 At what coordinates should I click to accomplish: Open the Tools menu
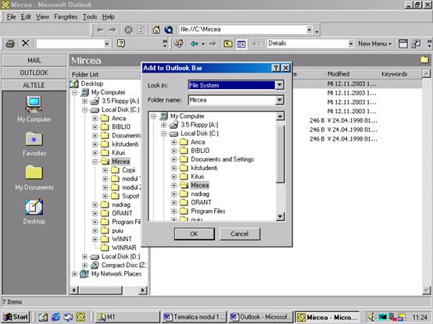click(90, 17)
